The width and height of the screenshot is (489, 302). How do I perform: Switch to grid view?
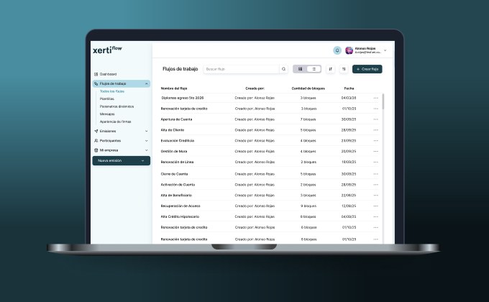click(300, 69)
